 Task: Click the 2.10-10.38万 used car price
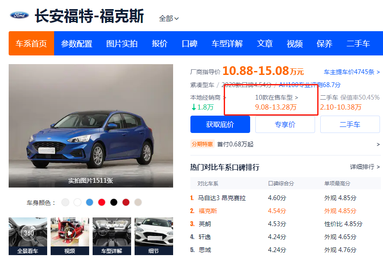pyautogui.click(x=341, y=107)
